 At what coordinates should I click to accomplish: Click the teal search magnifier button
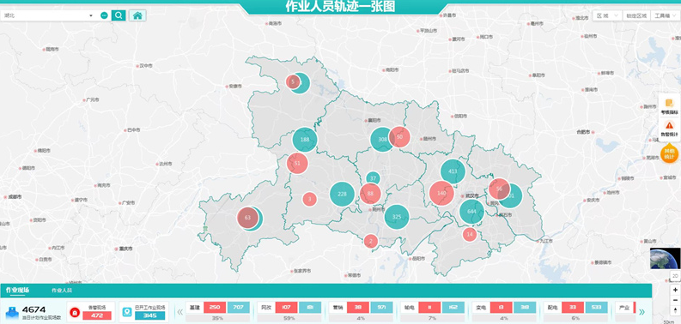[119, 15]
